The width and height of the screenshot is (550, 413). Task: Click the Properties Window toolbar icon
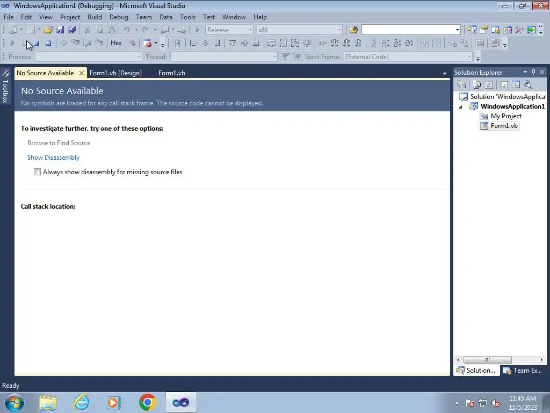pos(483,30)
